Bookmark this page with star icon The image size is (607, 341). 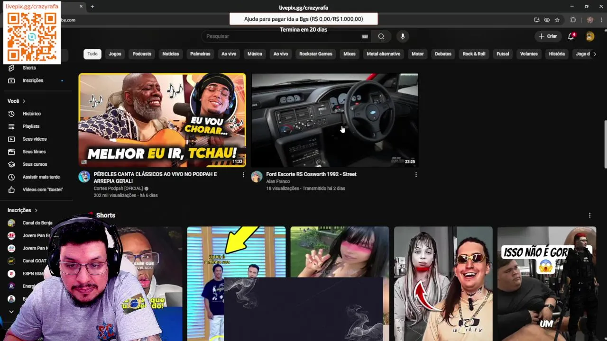point(557,20)
